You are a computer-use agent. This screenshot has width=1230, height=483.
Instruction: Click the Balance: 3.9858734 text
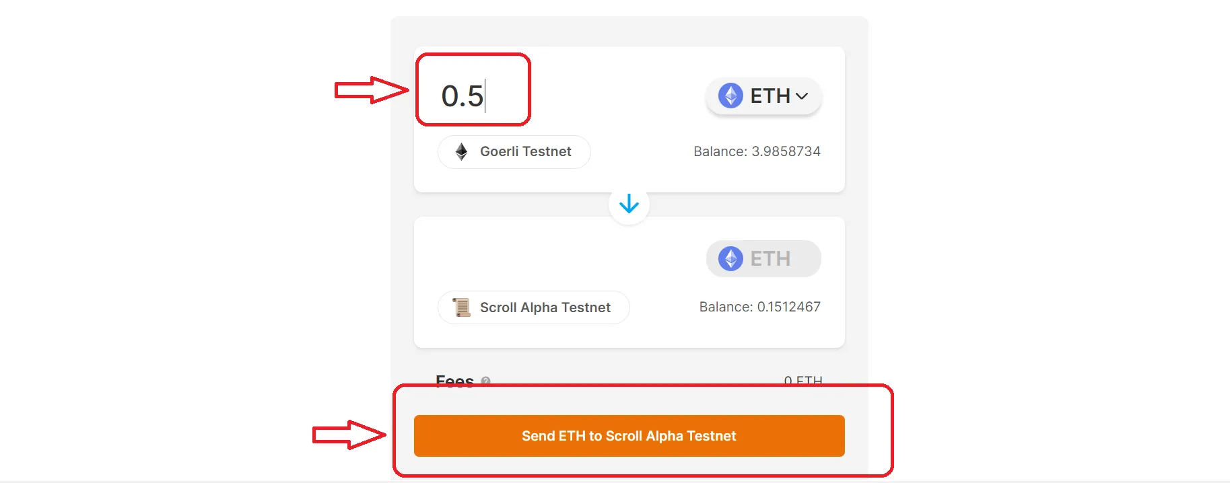757,152
